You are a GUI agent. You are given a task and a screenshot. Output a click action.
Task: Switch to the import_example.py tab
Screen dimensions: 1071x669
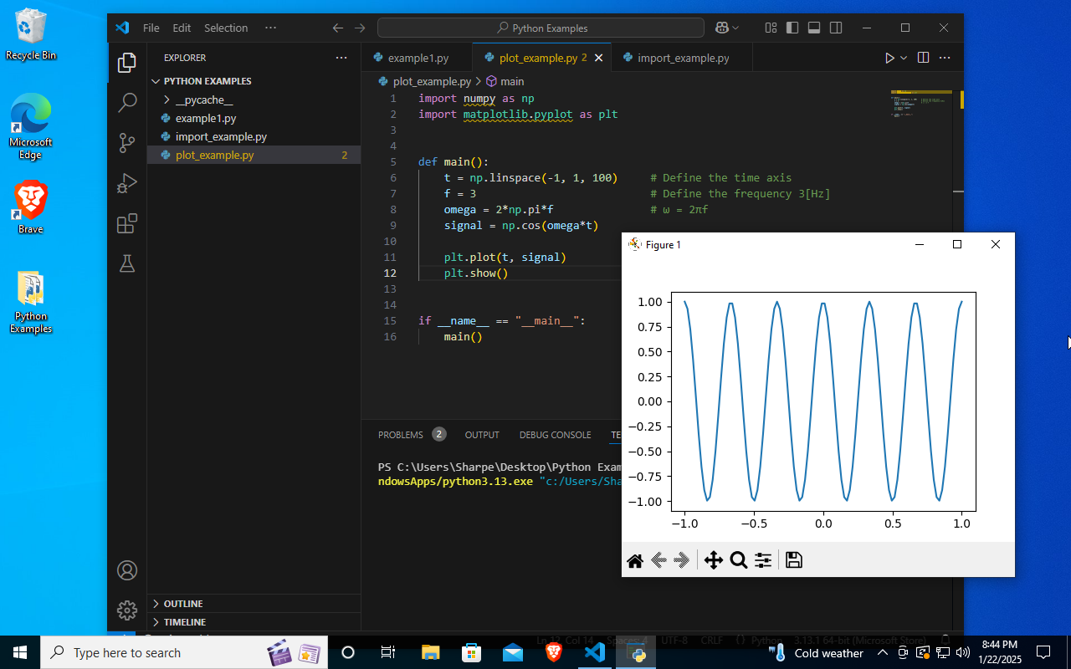pos(682,58)
